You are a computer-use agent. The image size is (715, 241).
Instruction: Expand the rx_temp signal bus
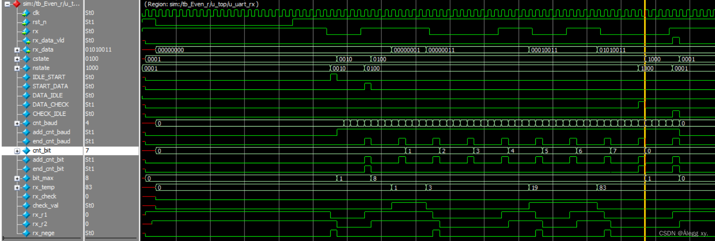click(x=17, y=188)
